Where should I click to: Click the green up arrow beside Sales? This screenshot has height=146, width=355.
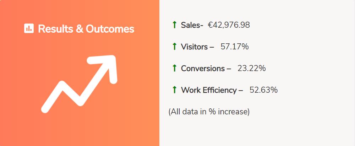coord(174,25)
